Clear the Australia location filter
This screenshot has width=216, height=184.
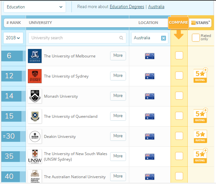click(163, 38)
